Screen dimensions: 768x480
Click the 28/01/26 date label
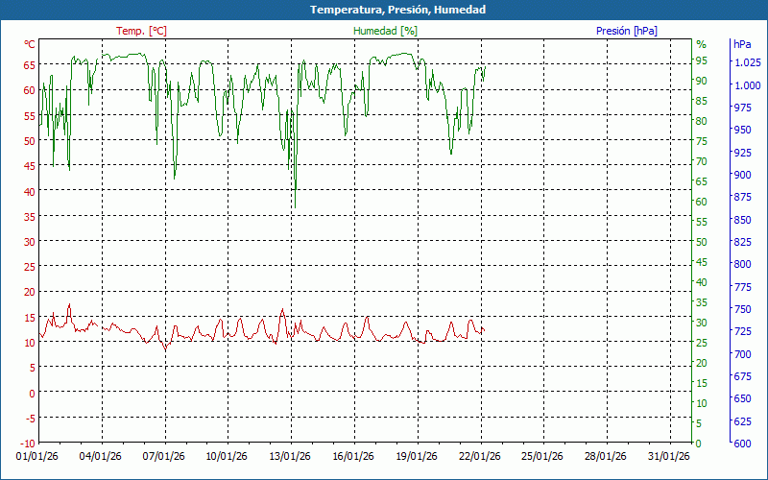point(606,457)
